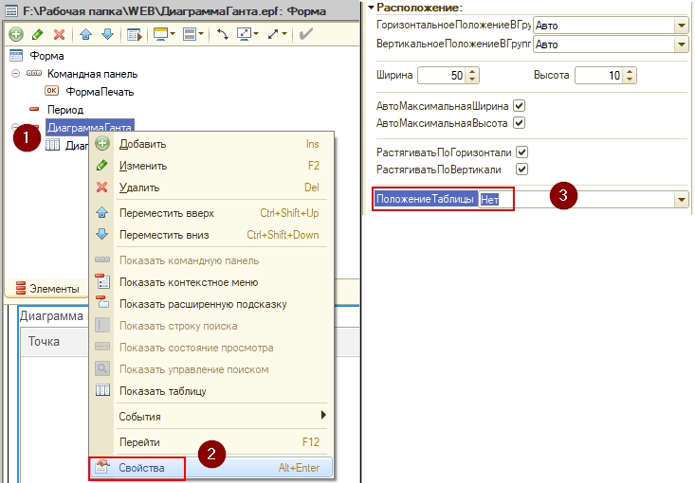
Task: Decrease Ширина with the down spinner
Action: [472, 80]
